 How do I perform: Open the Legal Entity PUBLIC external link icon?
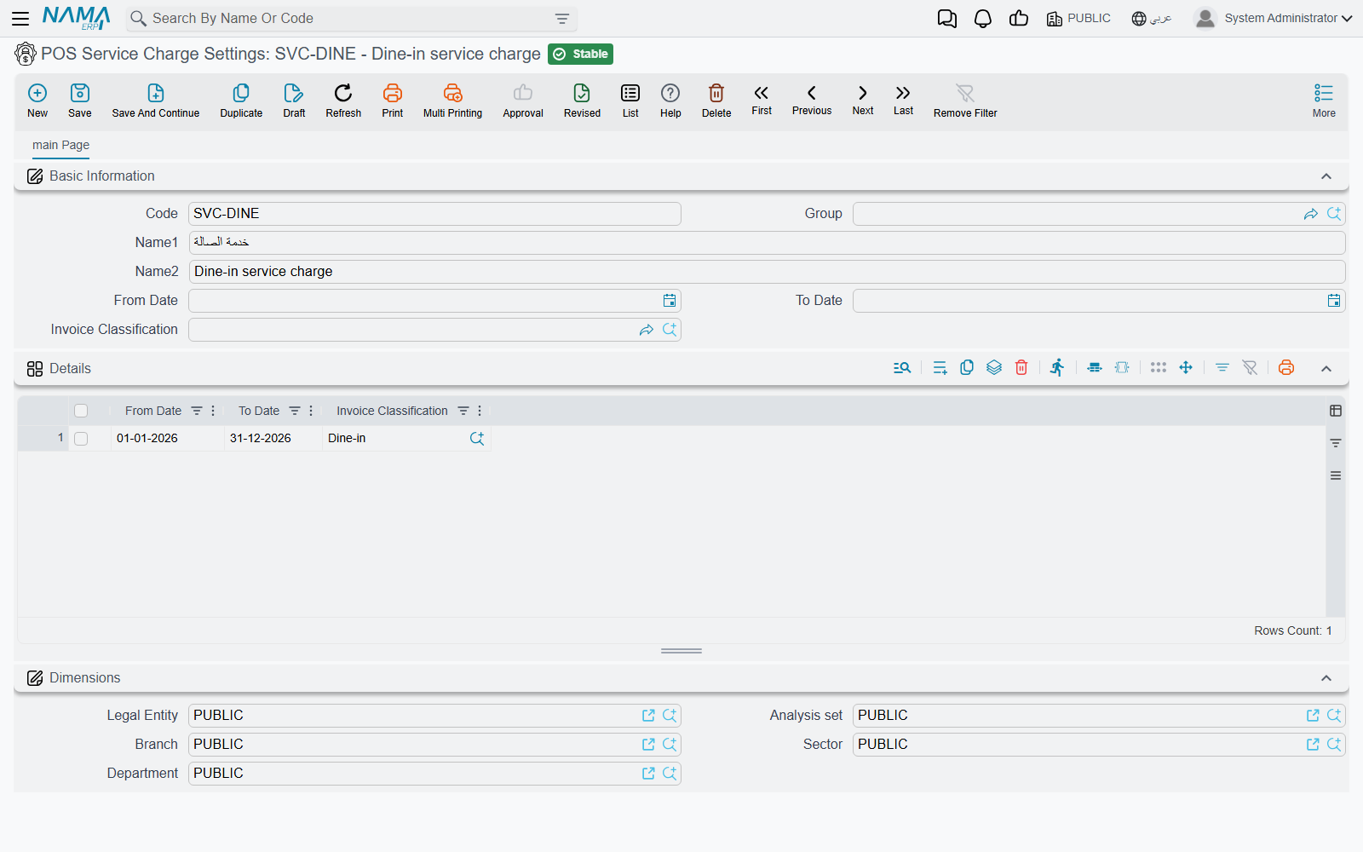(x=648, y=716)
